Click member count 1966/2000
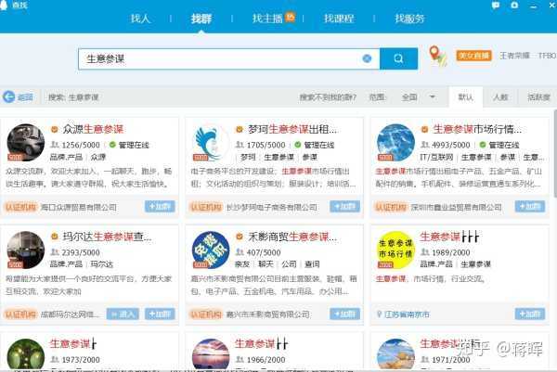This screenshot has height=372, width=557. [x=266, y=360]
